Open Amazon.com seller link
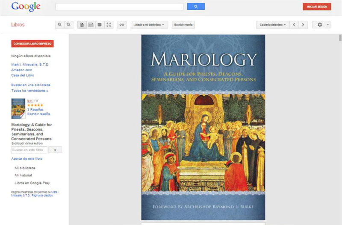Image resolution: width=342 pixels, height=225 pixels. tap(22, 70)
